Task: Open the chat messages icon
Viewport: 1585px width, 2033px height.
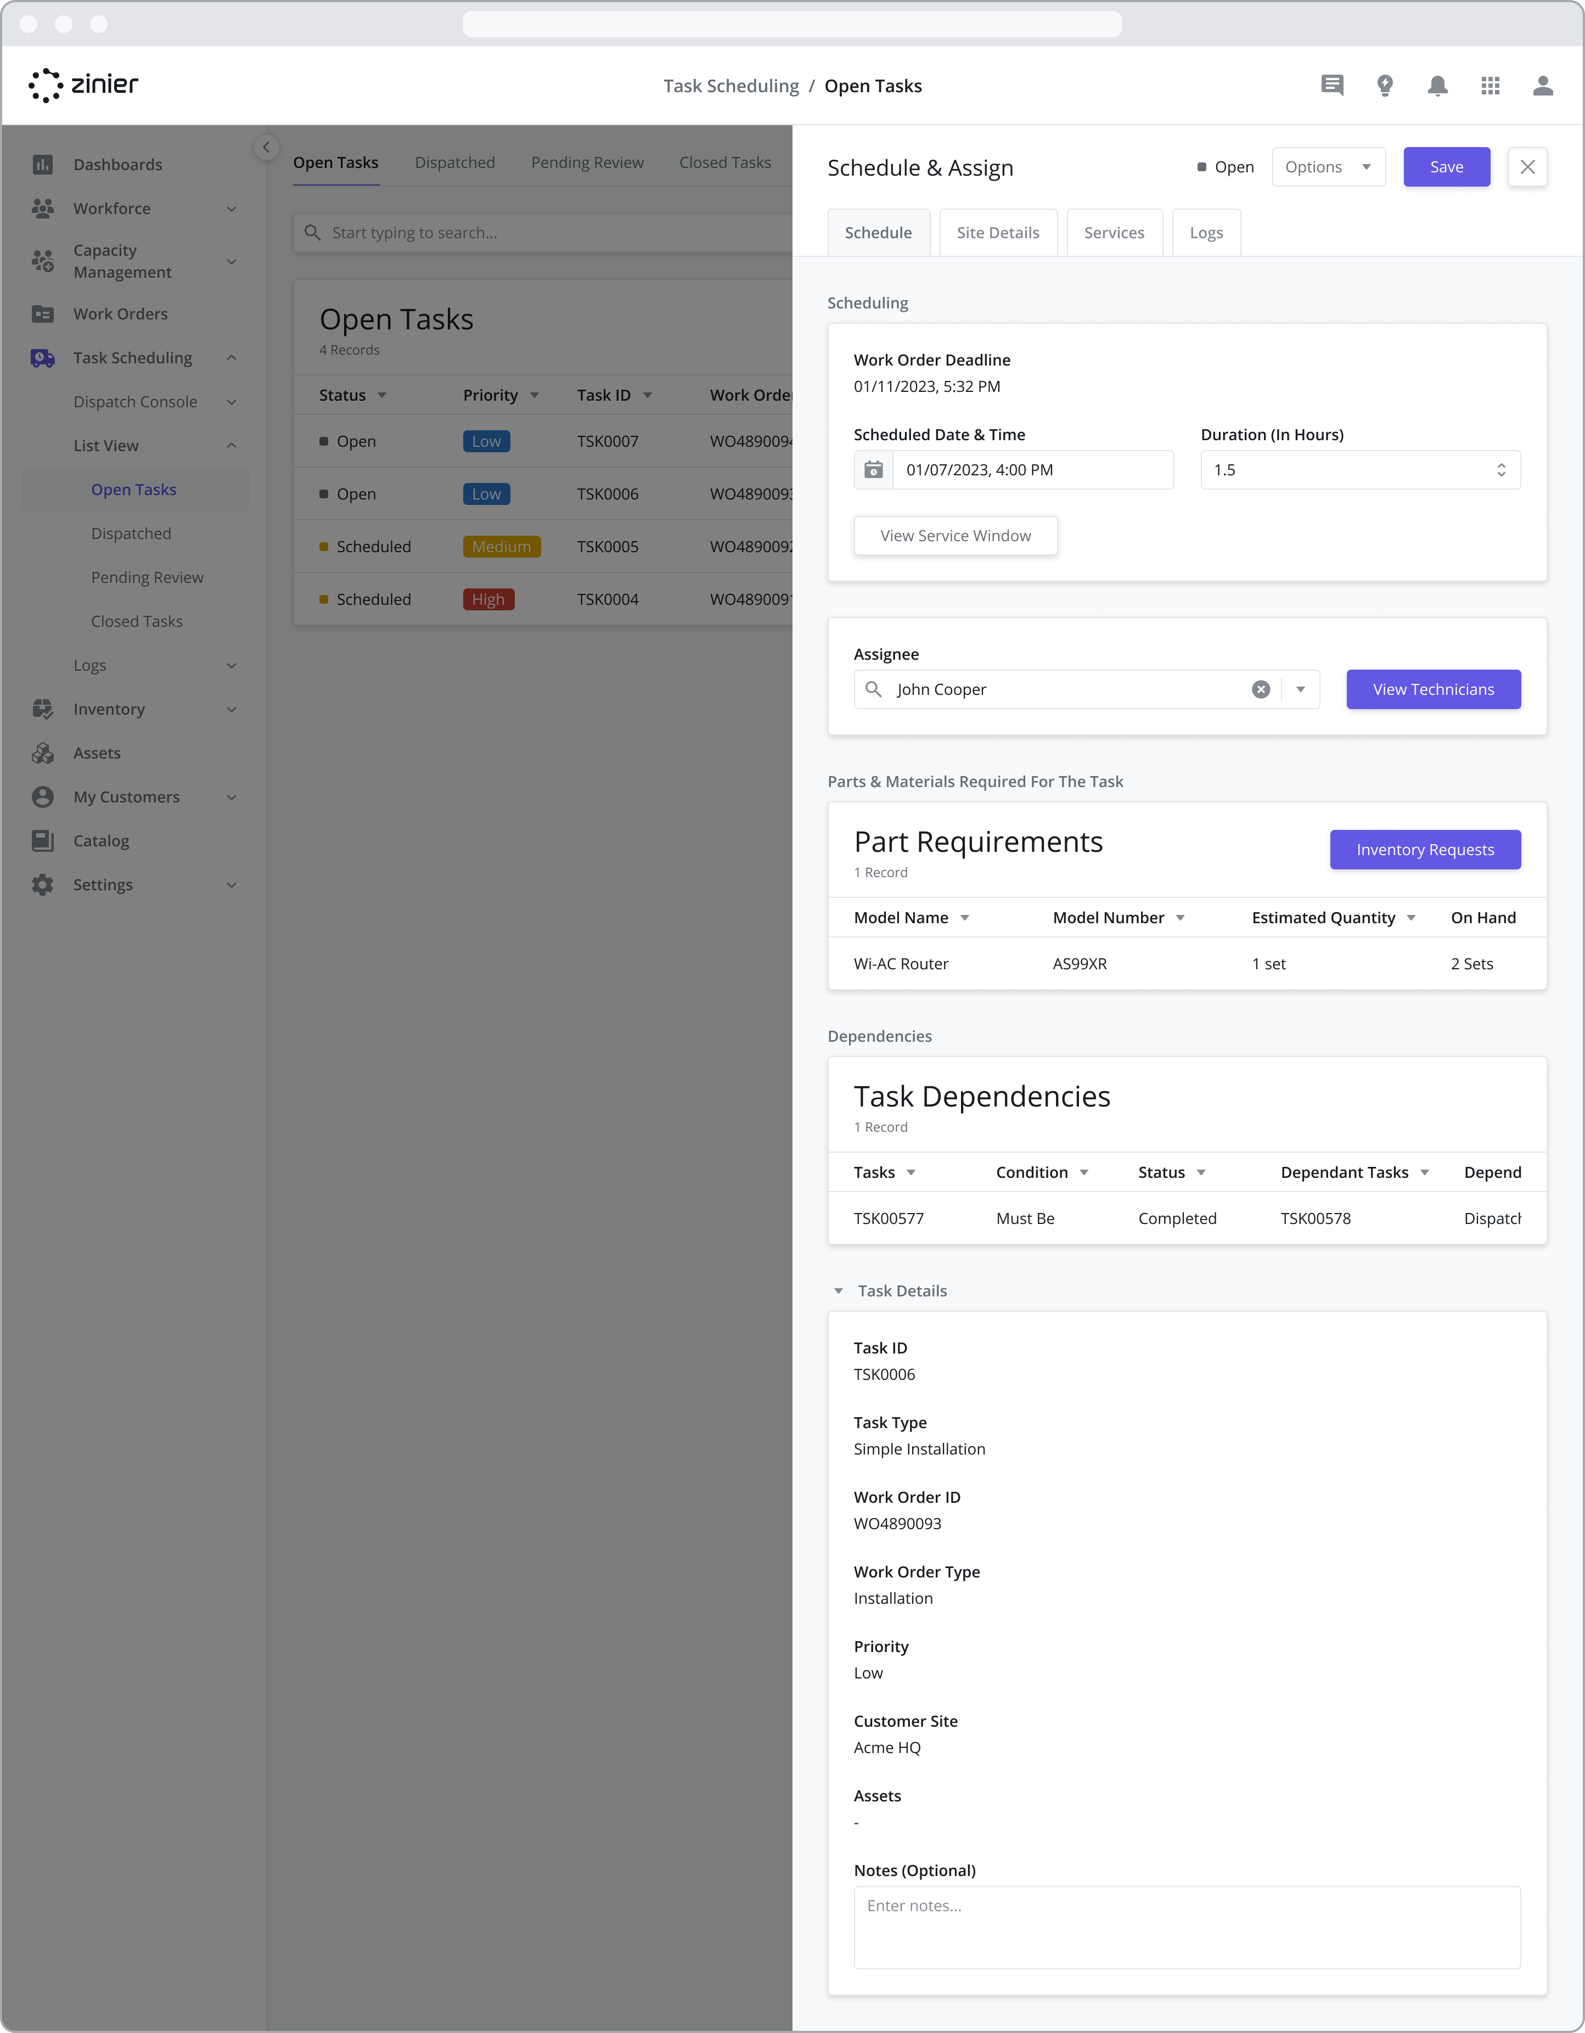Action: coord(1332,86)
